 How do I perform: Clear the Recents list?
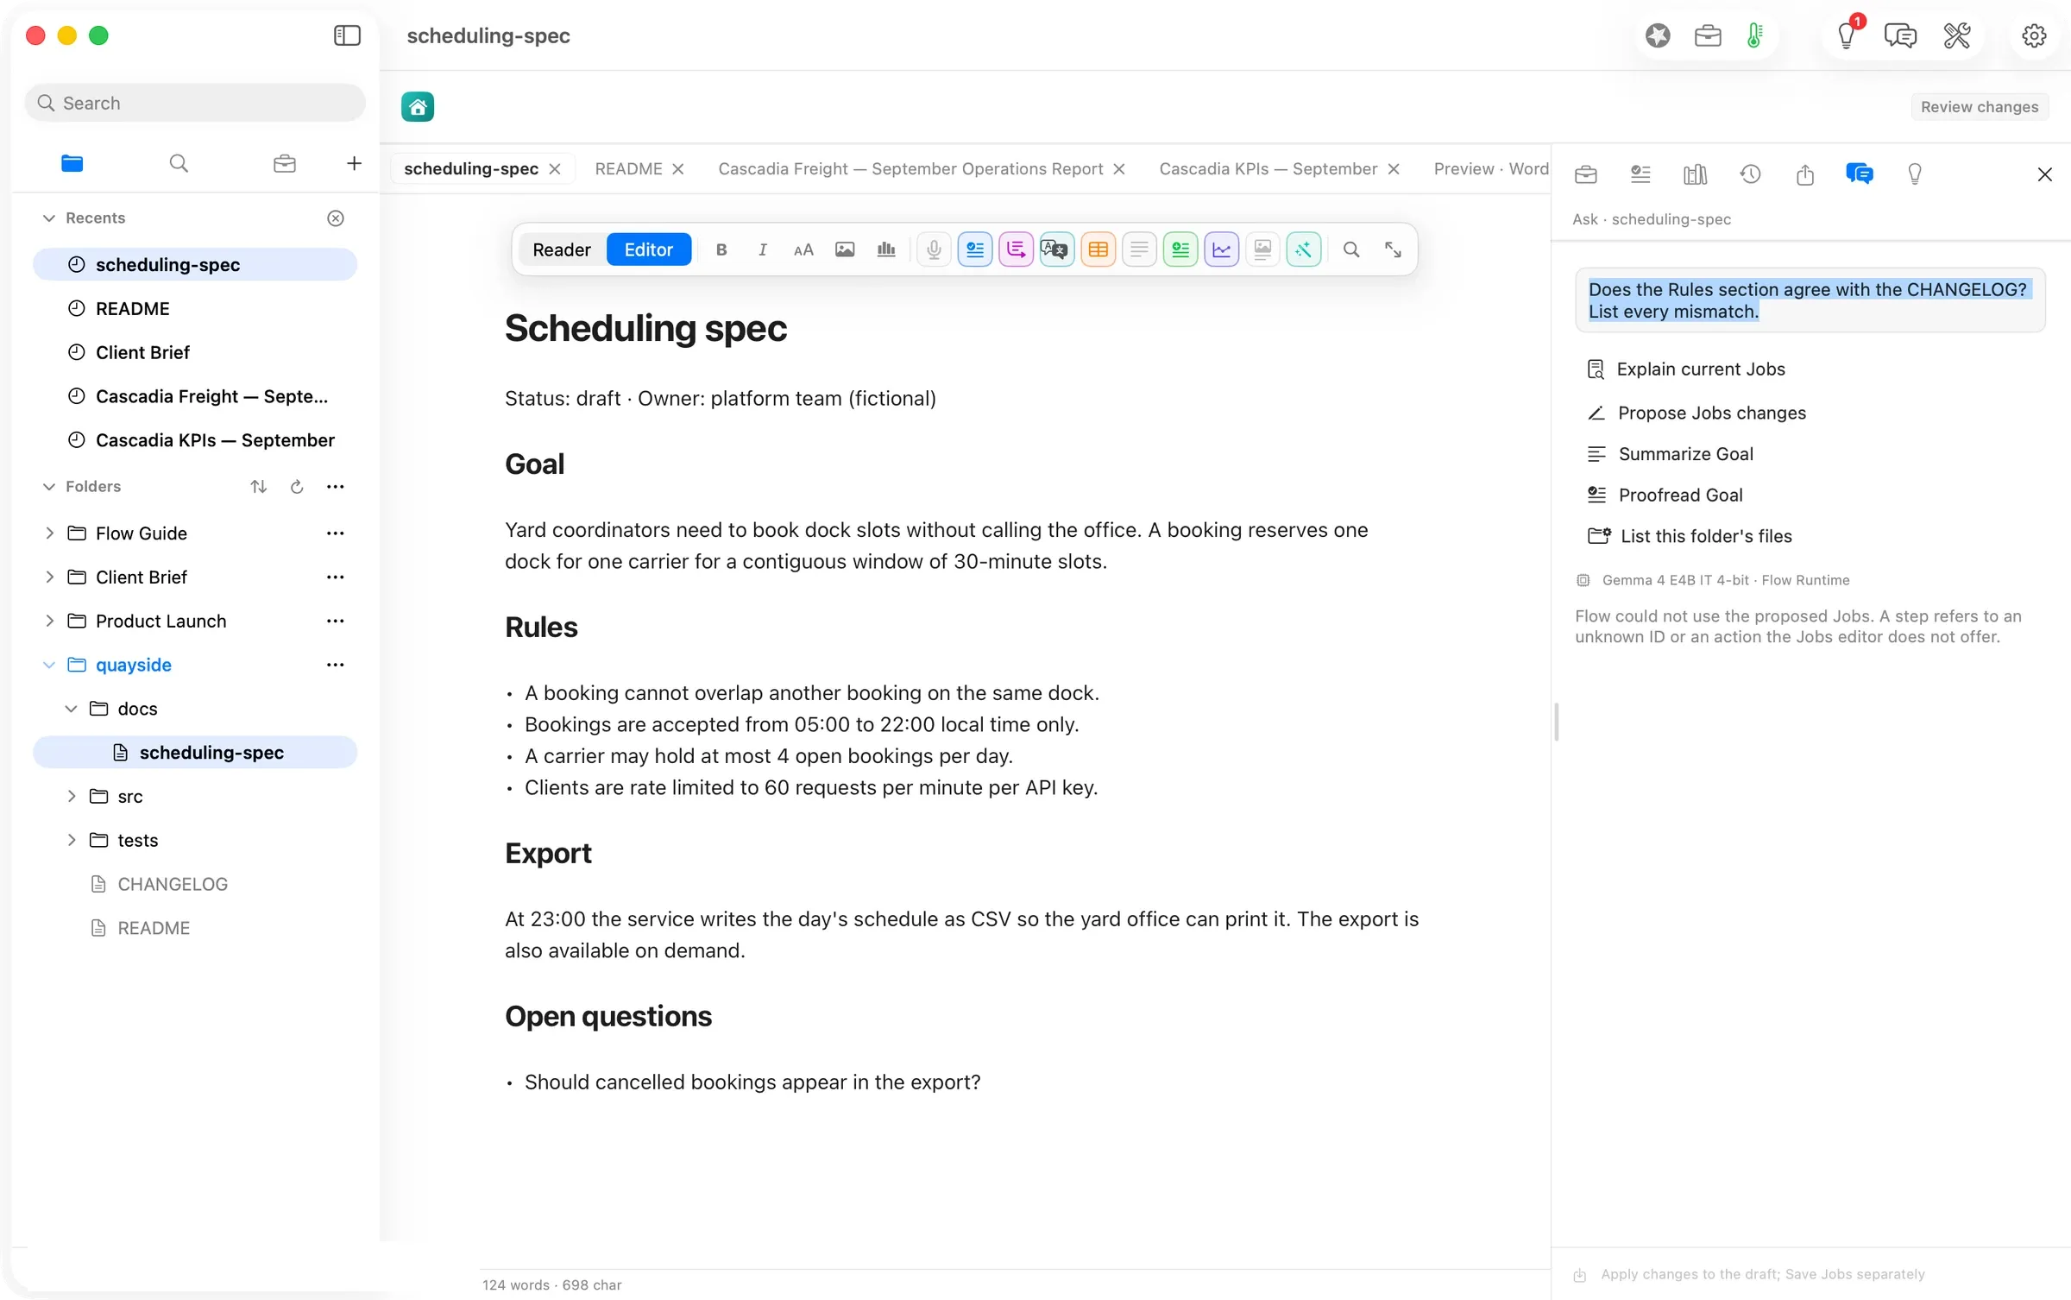[x=336, y=218]
